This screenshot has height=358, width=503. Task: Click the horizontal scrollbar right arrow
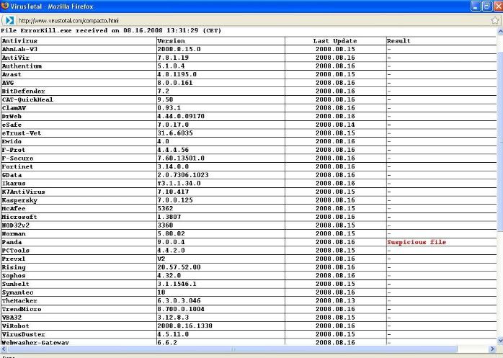493,349
